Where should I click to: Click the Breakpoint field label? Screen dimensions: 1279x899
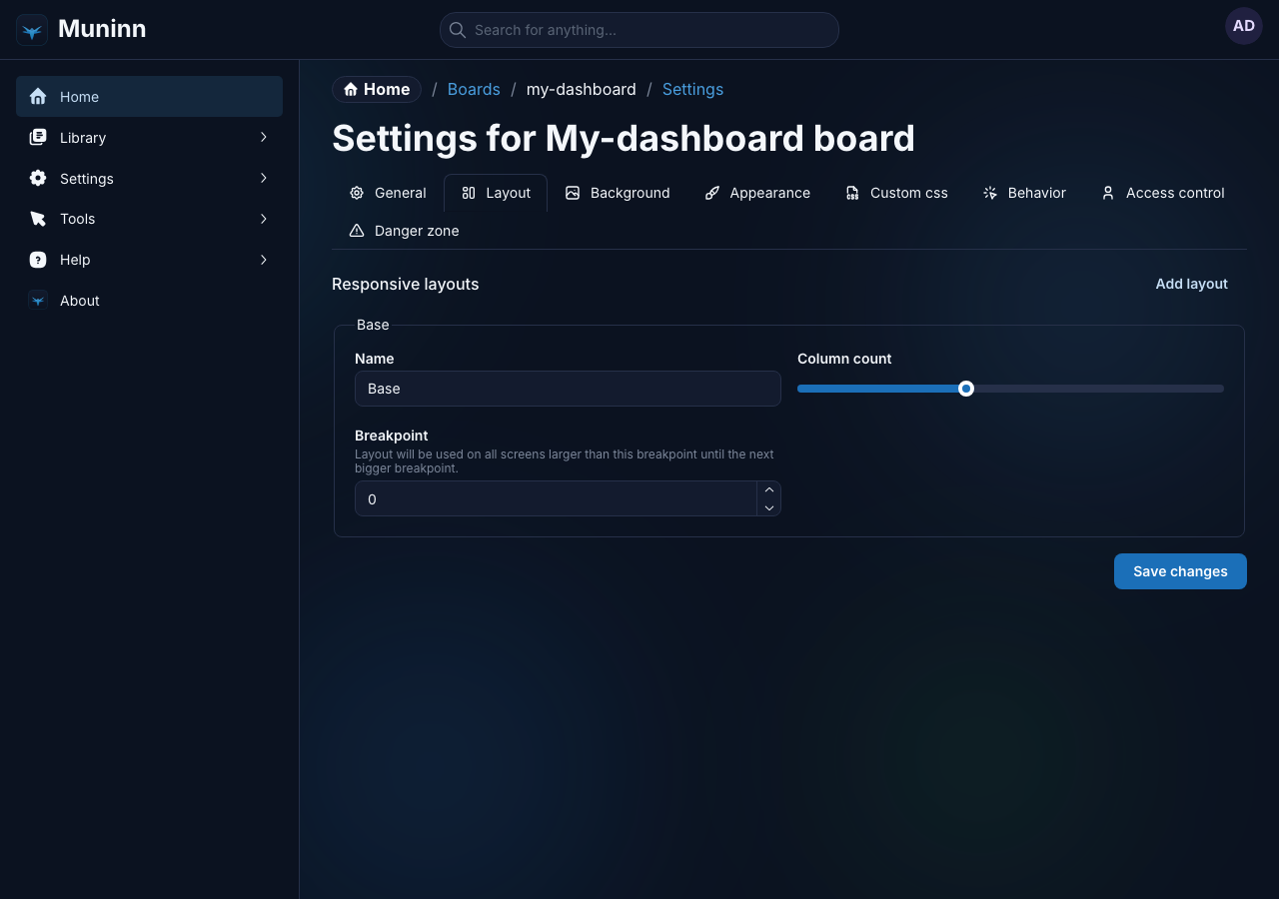392,436
